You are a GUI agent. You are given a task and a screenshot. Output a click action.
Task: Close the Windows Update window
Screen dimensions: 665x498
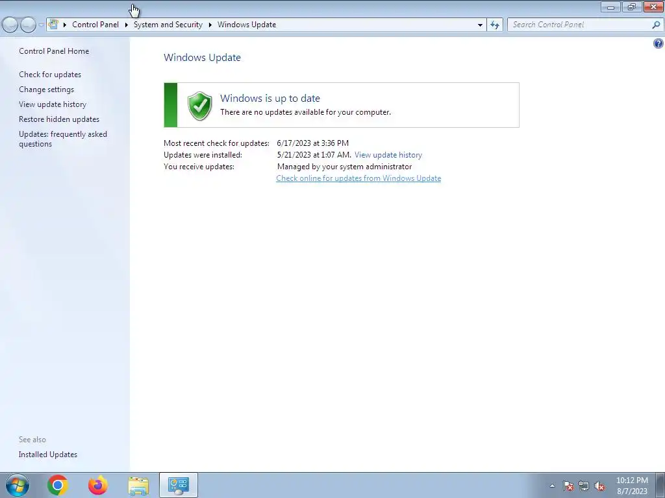point(653,6)
